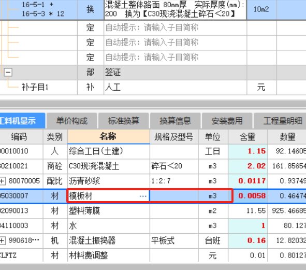Click the 元 unit cell of 补子目1

pyautogui.click(x=261, y=87)
